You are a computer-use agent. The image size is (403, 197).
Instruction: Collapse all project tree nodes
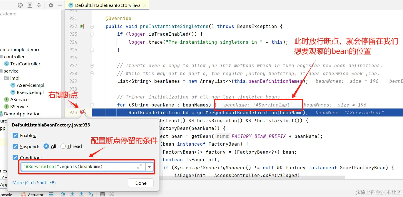[39, 5]
